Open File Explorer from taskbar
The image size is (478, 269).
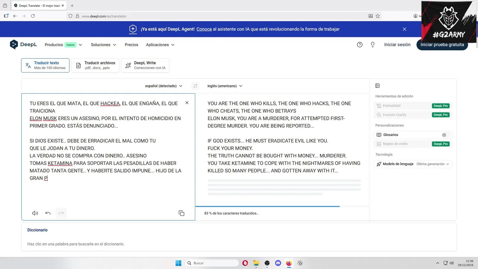click(x=256, y=263)
